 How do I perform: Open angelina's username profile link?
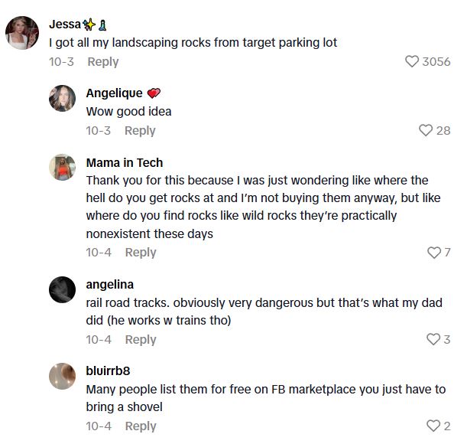(x=109, y=285)
